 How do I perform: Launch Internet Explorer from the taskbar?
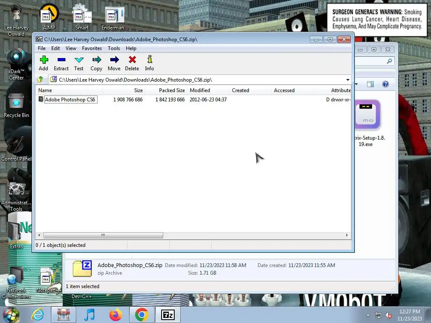(x=37, y=315)
